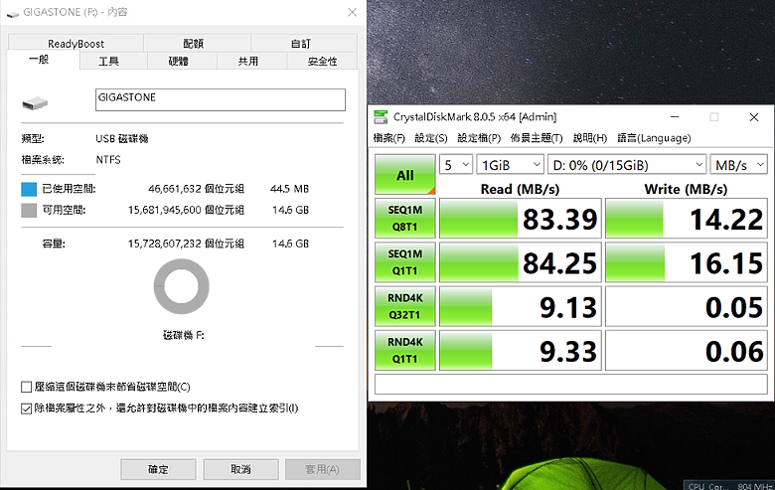Open the 語言(Language) menu
The height and width of the screenshot is (490, 775).
point(654,138)
